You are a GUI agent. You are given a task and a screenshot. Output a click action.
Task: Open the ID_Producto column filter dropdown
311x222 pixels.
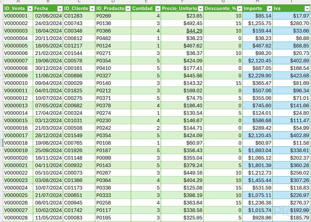coord(128,8)
